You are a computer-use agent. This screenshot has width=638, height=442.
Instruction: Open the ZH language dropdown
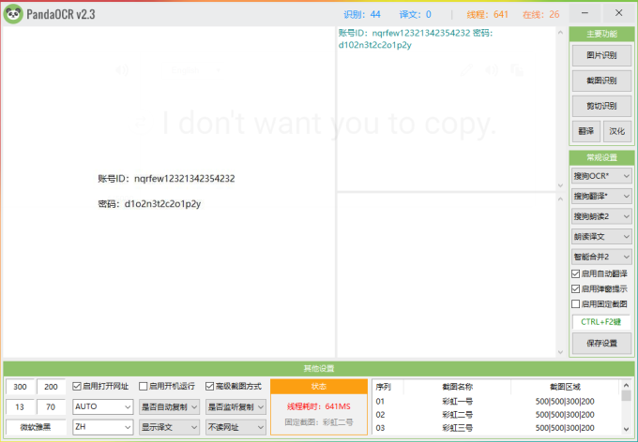pos(102,427)
